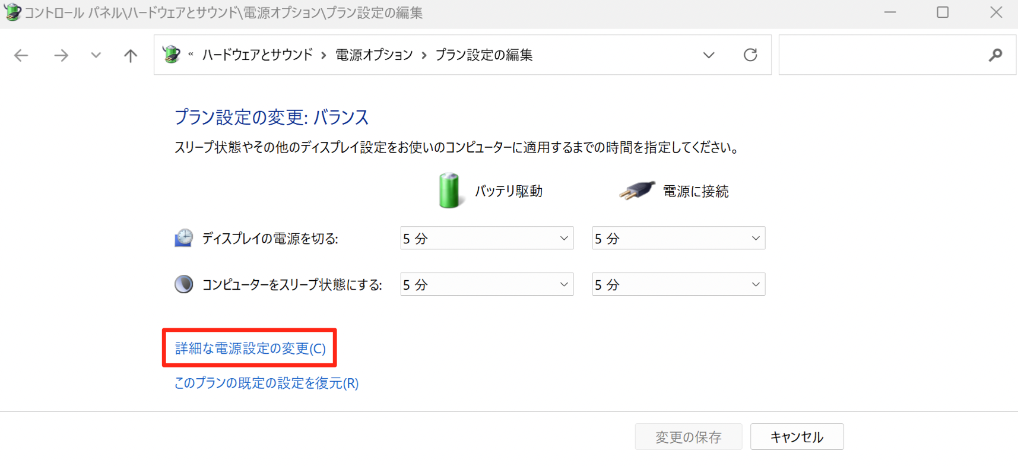Open 詳細な電源設定の変更 link

(x=250, y=348)
